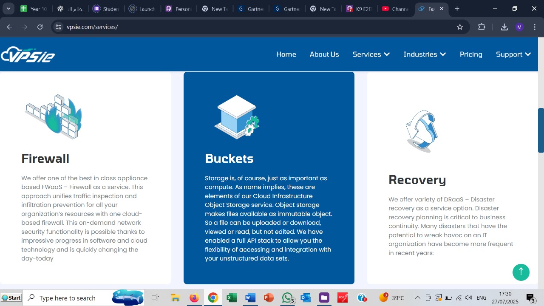Expand the Support dropdown
The height and width of the screenshot is (306, 544).
513,54
